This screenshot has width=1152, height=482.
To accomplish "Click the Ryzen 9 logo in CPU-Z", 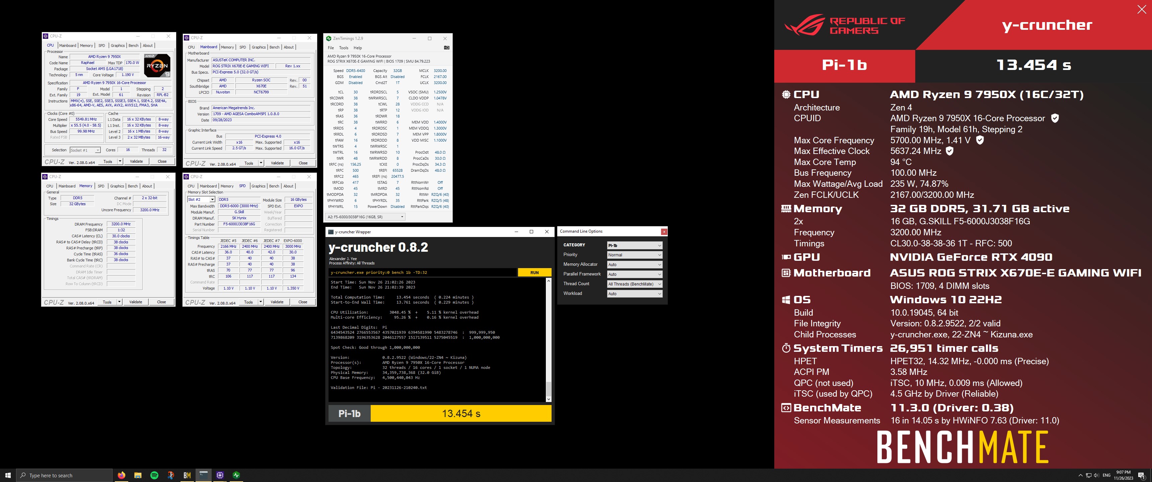I will 157,65.
